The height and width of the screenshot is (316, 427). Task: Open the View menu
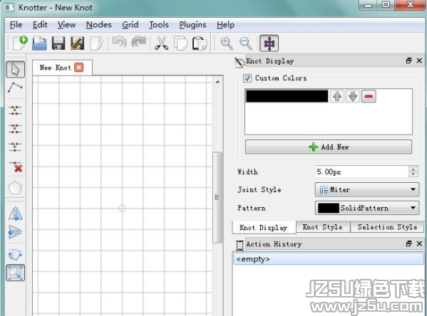point(66,25)
